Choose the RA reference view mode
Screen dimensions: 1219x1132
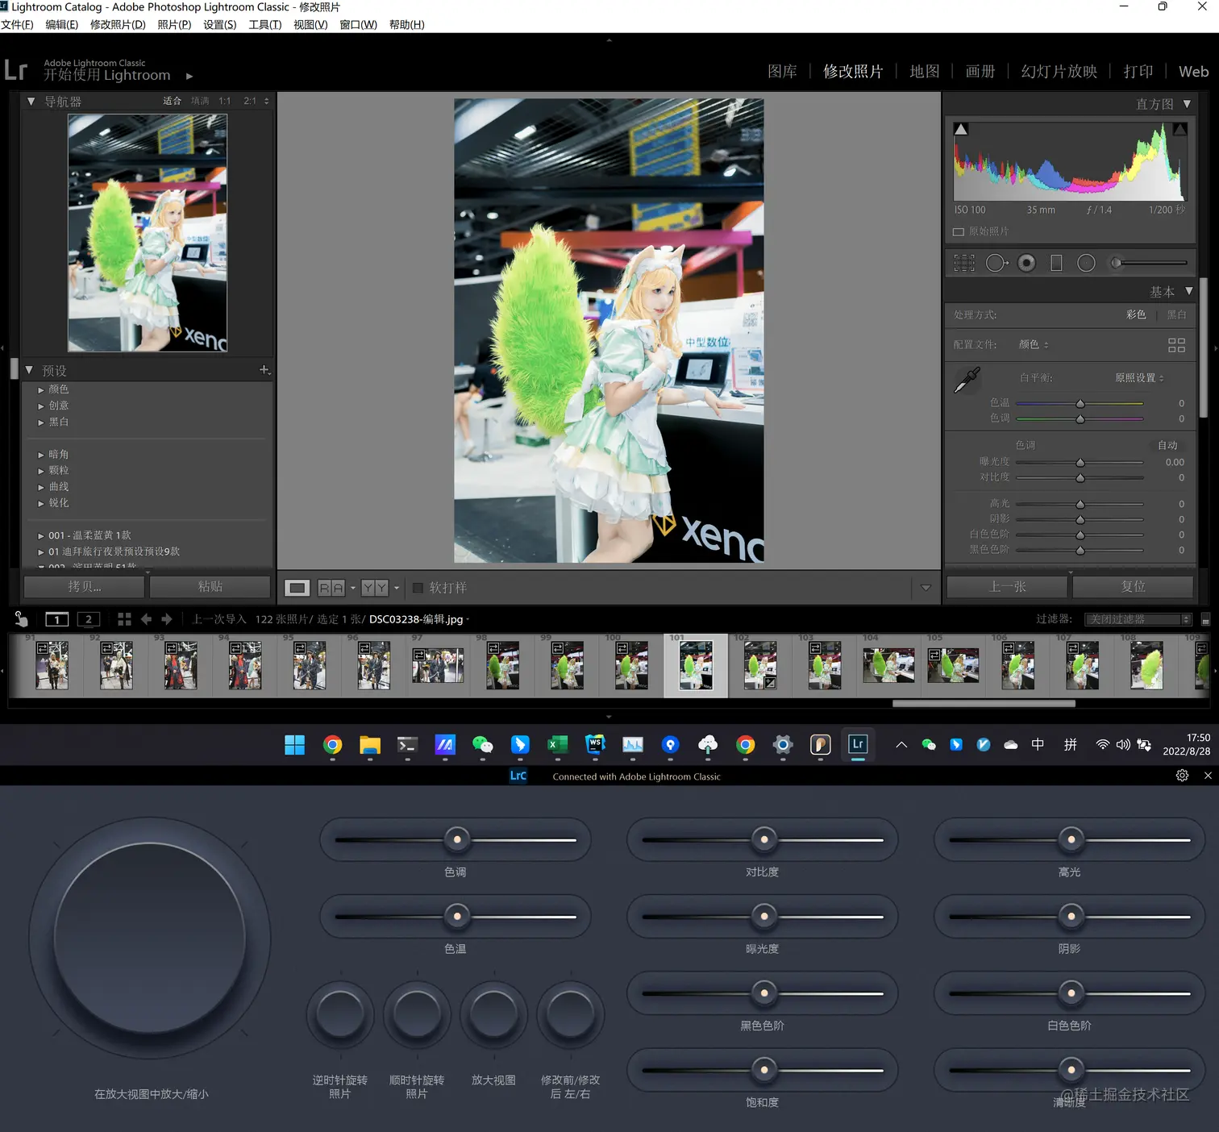(331, 588)
